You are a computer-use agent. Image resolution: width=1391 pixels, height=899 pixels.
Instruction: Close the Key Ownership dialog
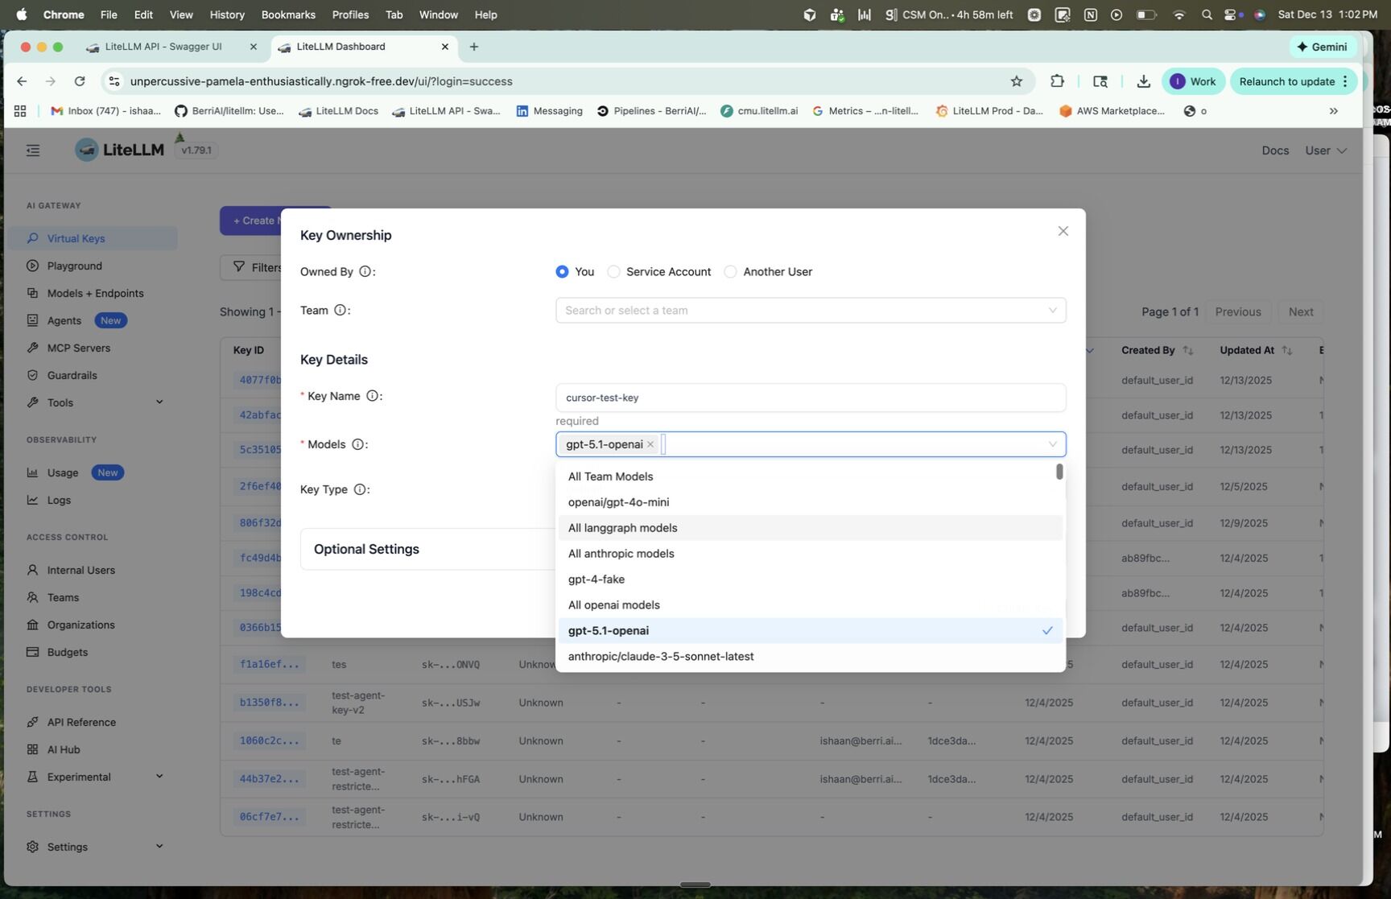(x=1063, y=231)
